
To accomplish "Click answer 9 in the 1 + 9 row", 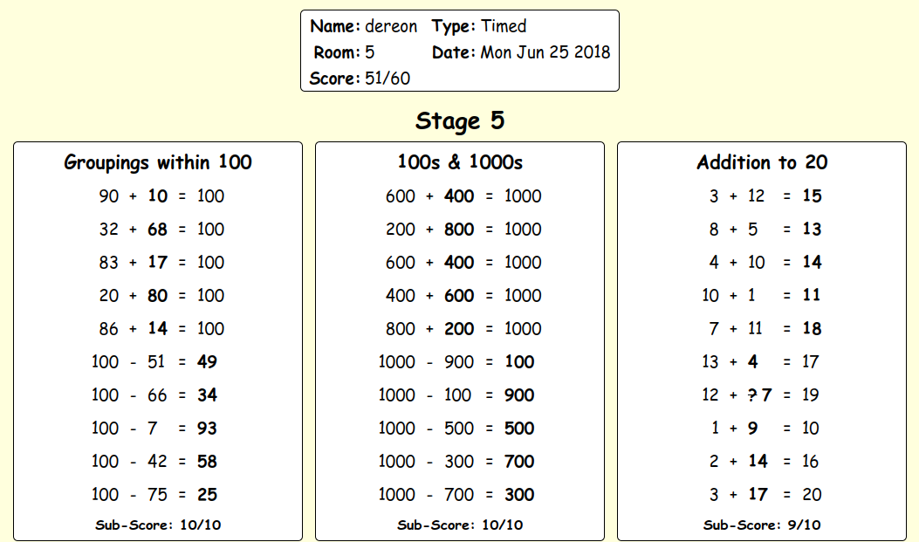I will pyautogui.click(x=752, y=429).
